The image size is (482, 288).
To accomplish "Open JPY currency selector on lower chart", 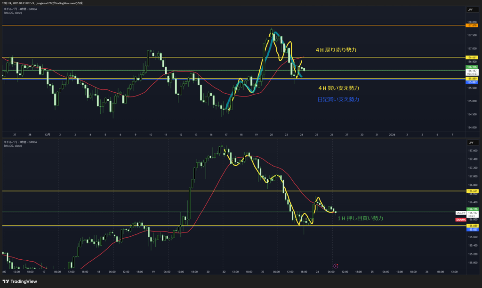I will (471, 142).
